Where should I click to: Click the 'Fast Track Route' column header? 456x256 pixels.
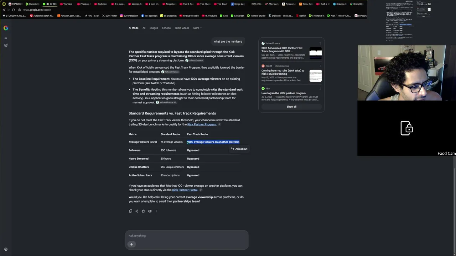(197, 134)
